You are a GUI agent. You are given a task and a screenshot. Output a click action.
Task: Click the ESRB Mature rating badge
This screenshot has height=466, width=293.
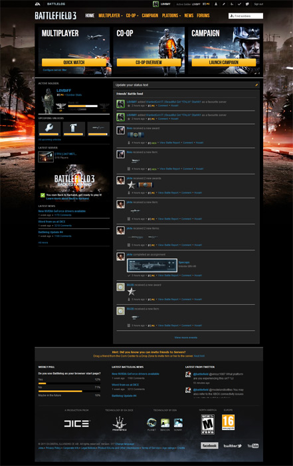tap(207, 425)
